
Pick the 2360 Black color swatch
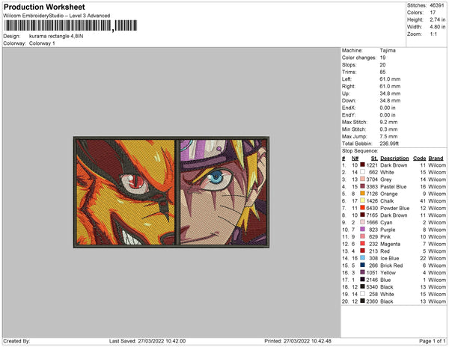(x=362, y=301)
